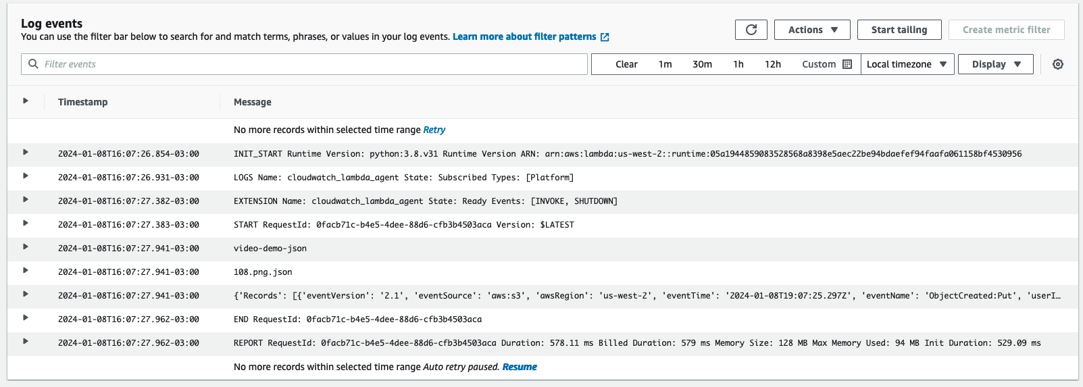Clear the selected time range
This screenshot has width=1083, height=387.
click(x=626, y=64)
